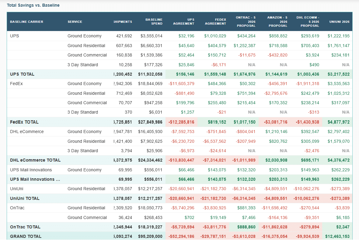Select the DHL eCommerce TOTAL row label
359x243 pixels.
(x=35, y=160)
